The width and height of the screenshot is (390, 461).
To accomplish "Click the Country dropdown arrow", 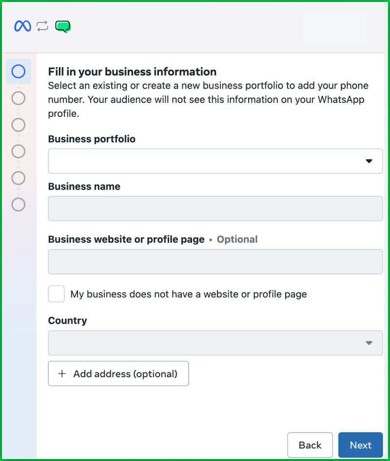I will point(369,343).
